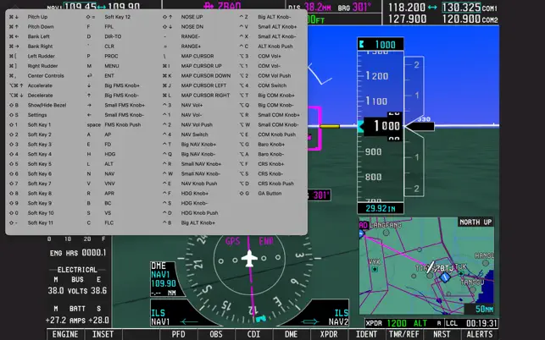The height and width of the screenshot is (340, 545).
Task: Click the 'Settings' shortcut row
Action: [28, 115]
